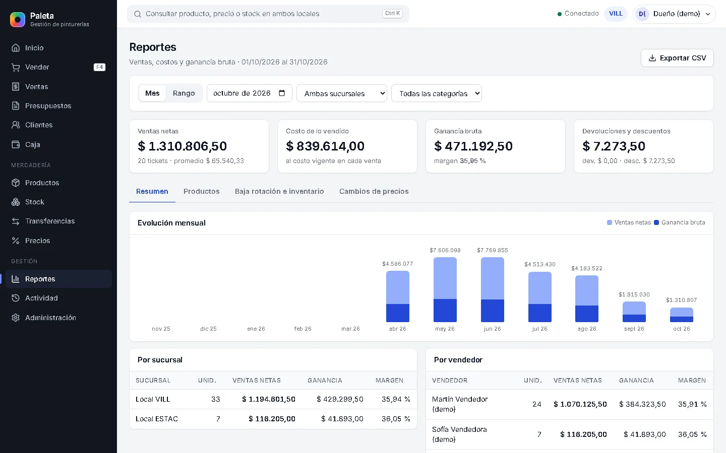Viewport: 726px width, 453px height.
Task: Focus the product search field
Action: pyautogui.click(x=268, y=14)
